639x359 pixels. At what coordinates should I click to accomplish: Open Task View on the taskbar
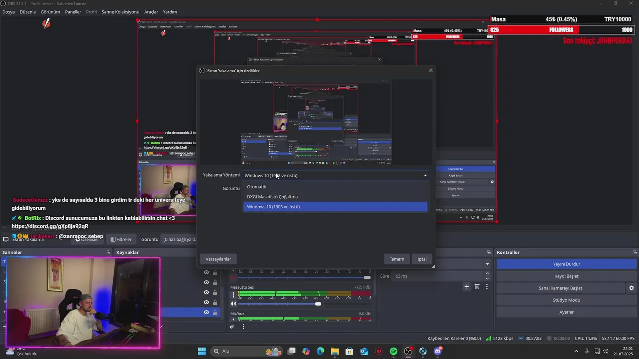[x=292, y=351]
